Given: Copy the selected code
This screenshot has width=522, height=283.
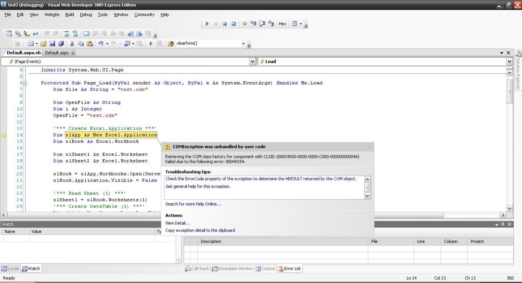Looking at the screenshot, I should [x=81, y=43].
